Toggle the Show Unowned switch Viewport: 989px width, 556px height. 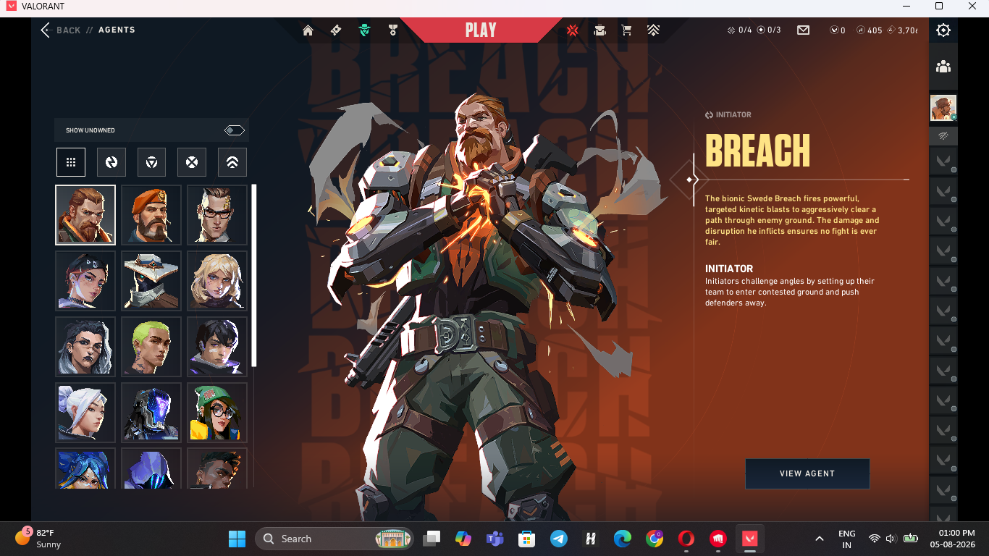click(234, 130)
